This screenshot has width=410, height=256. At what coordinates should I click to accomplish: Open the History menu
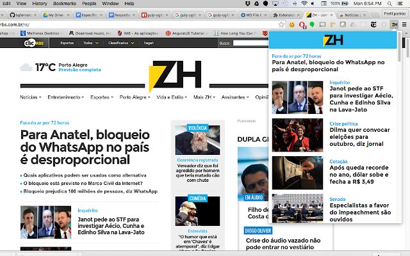[x=40, y=3]
